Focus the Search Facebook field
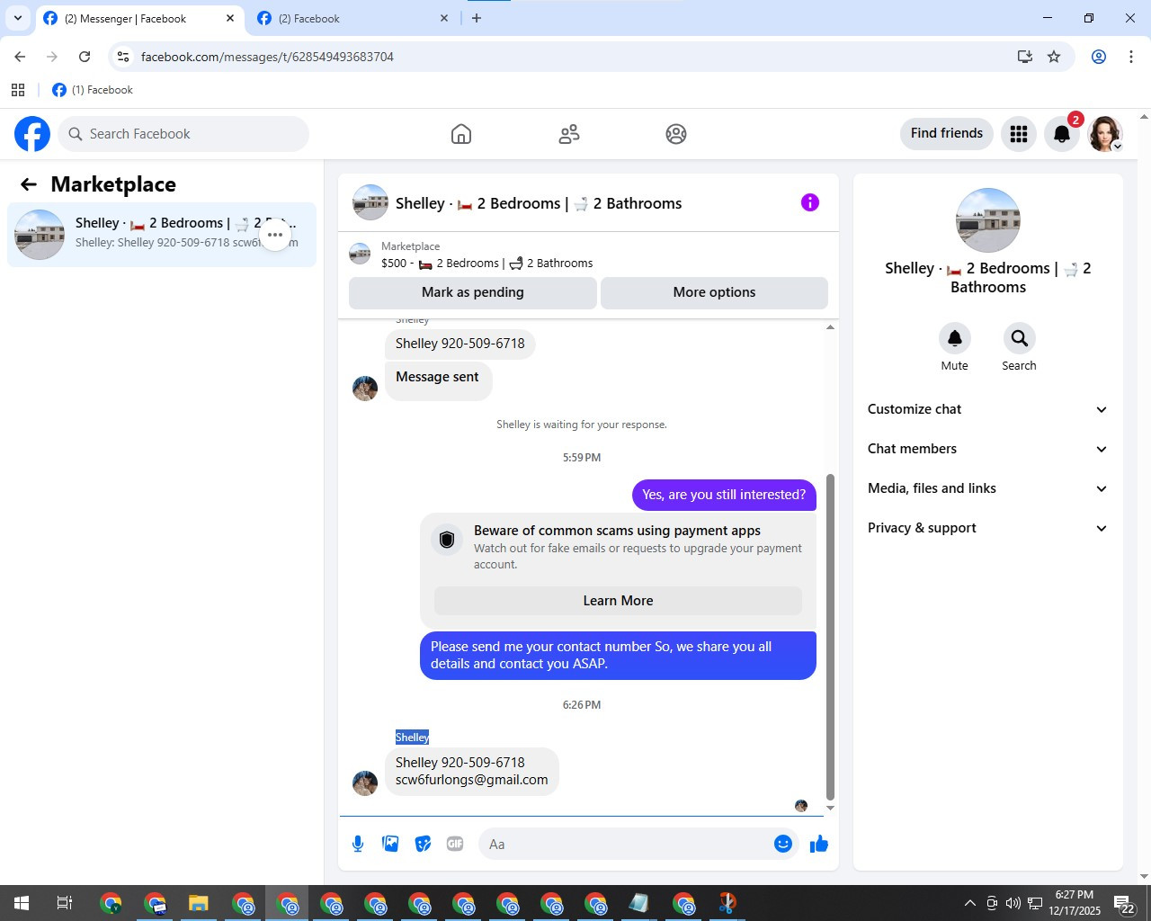Image resolution: width=1151 pixels, height=921 pixels. [183, 134]
